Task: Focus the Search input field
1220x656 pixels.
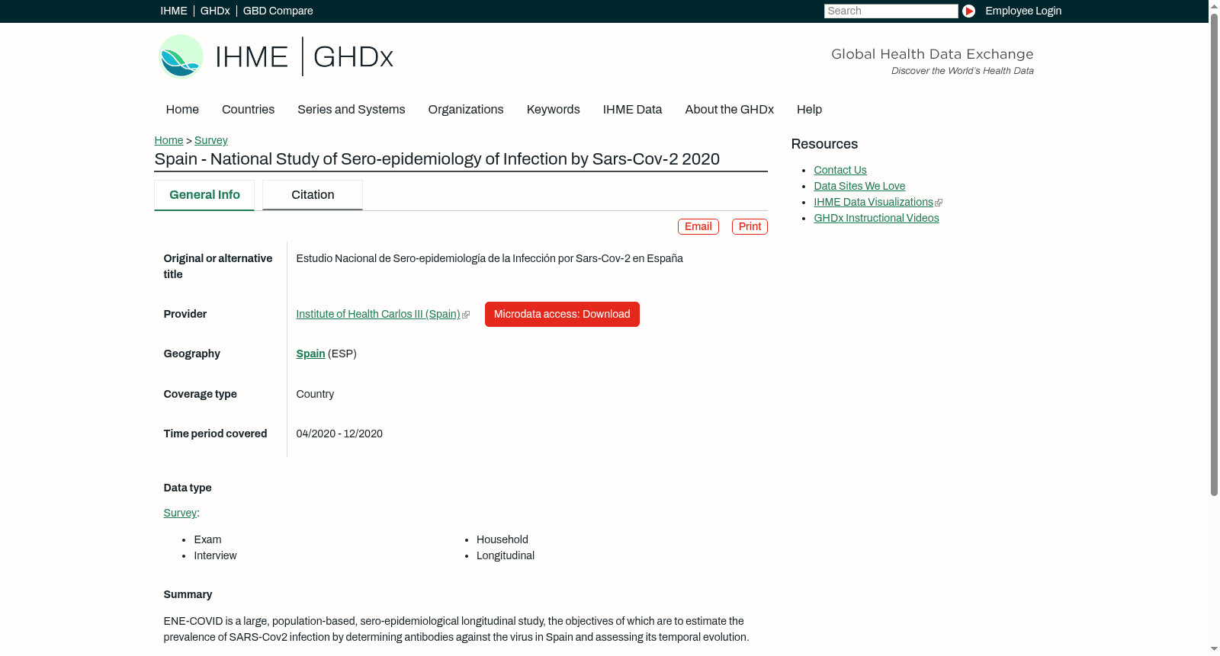Action: point(891,11)
